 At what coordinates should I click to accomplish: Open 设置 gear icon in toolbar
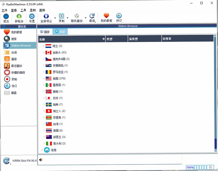32,16
